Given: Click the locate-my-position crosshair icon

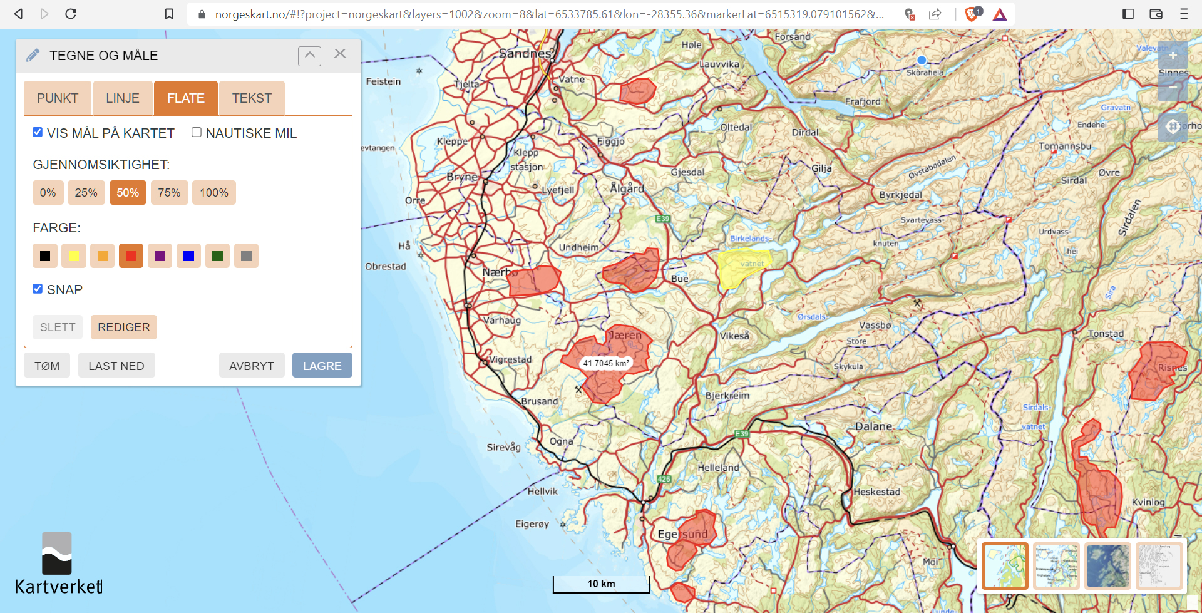Looking at the screenshot, I should point(1173,127).
